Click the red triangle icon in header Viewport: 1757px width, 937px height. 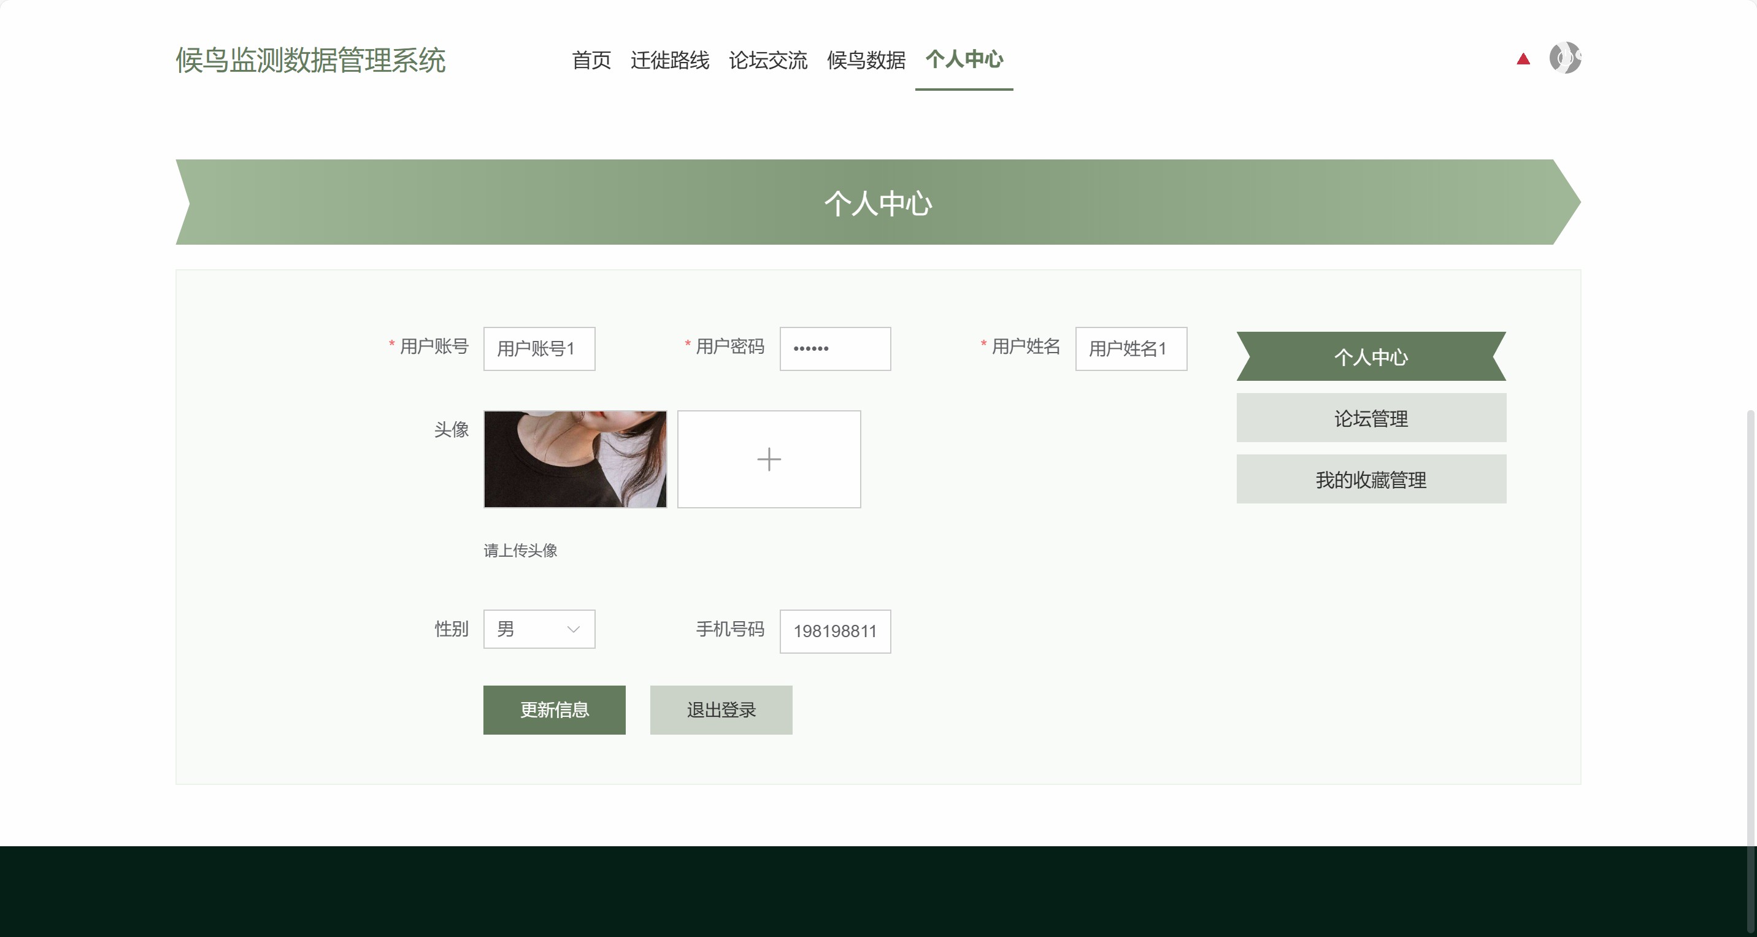click(1523, 59)
